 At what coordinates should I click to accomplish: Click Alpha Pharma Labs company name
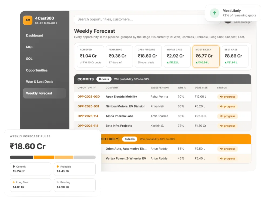coord(119,116)
